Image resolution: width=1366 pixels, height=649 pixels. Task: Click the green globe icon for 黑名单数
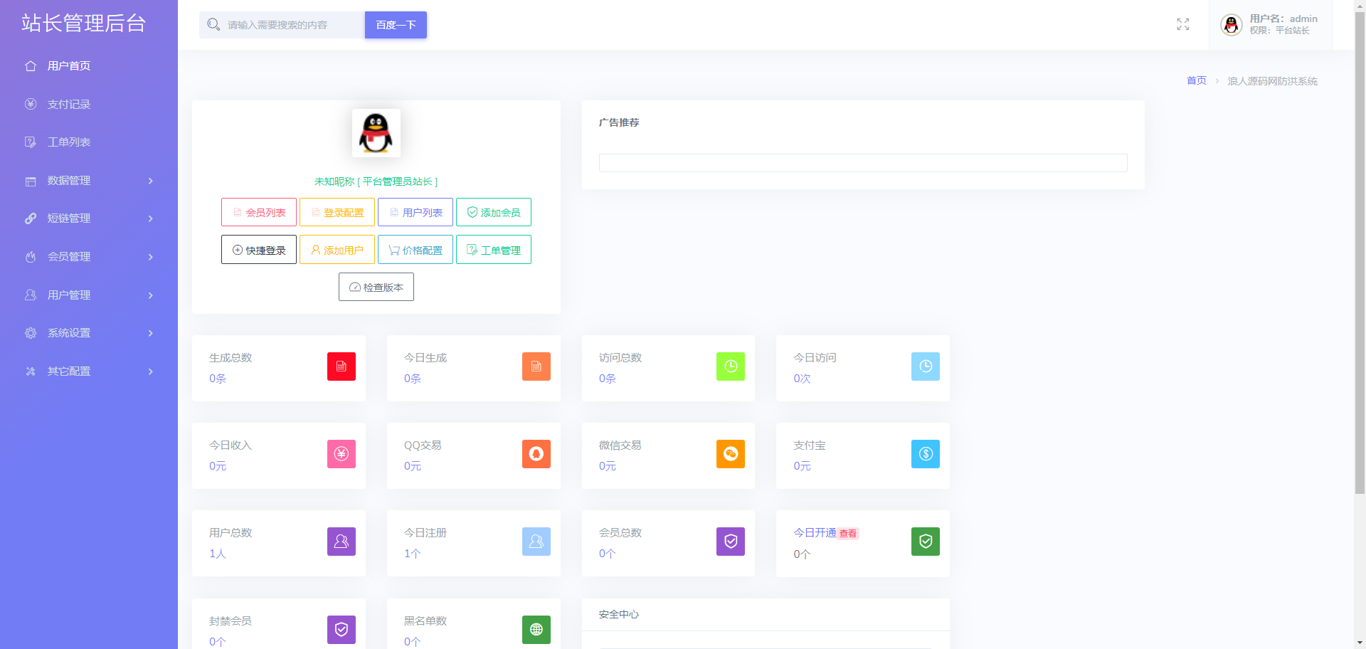pyautogui.click(x=536, y=630)
